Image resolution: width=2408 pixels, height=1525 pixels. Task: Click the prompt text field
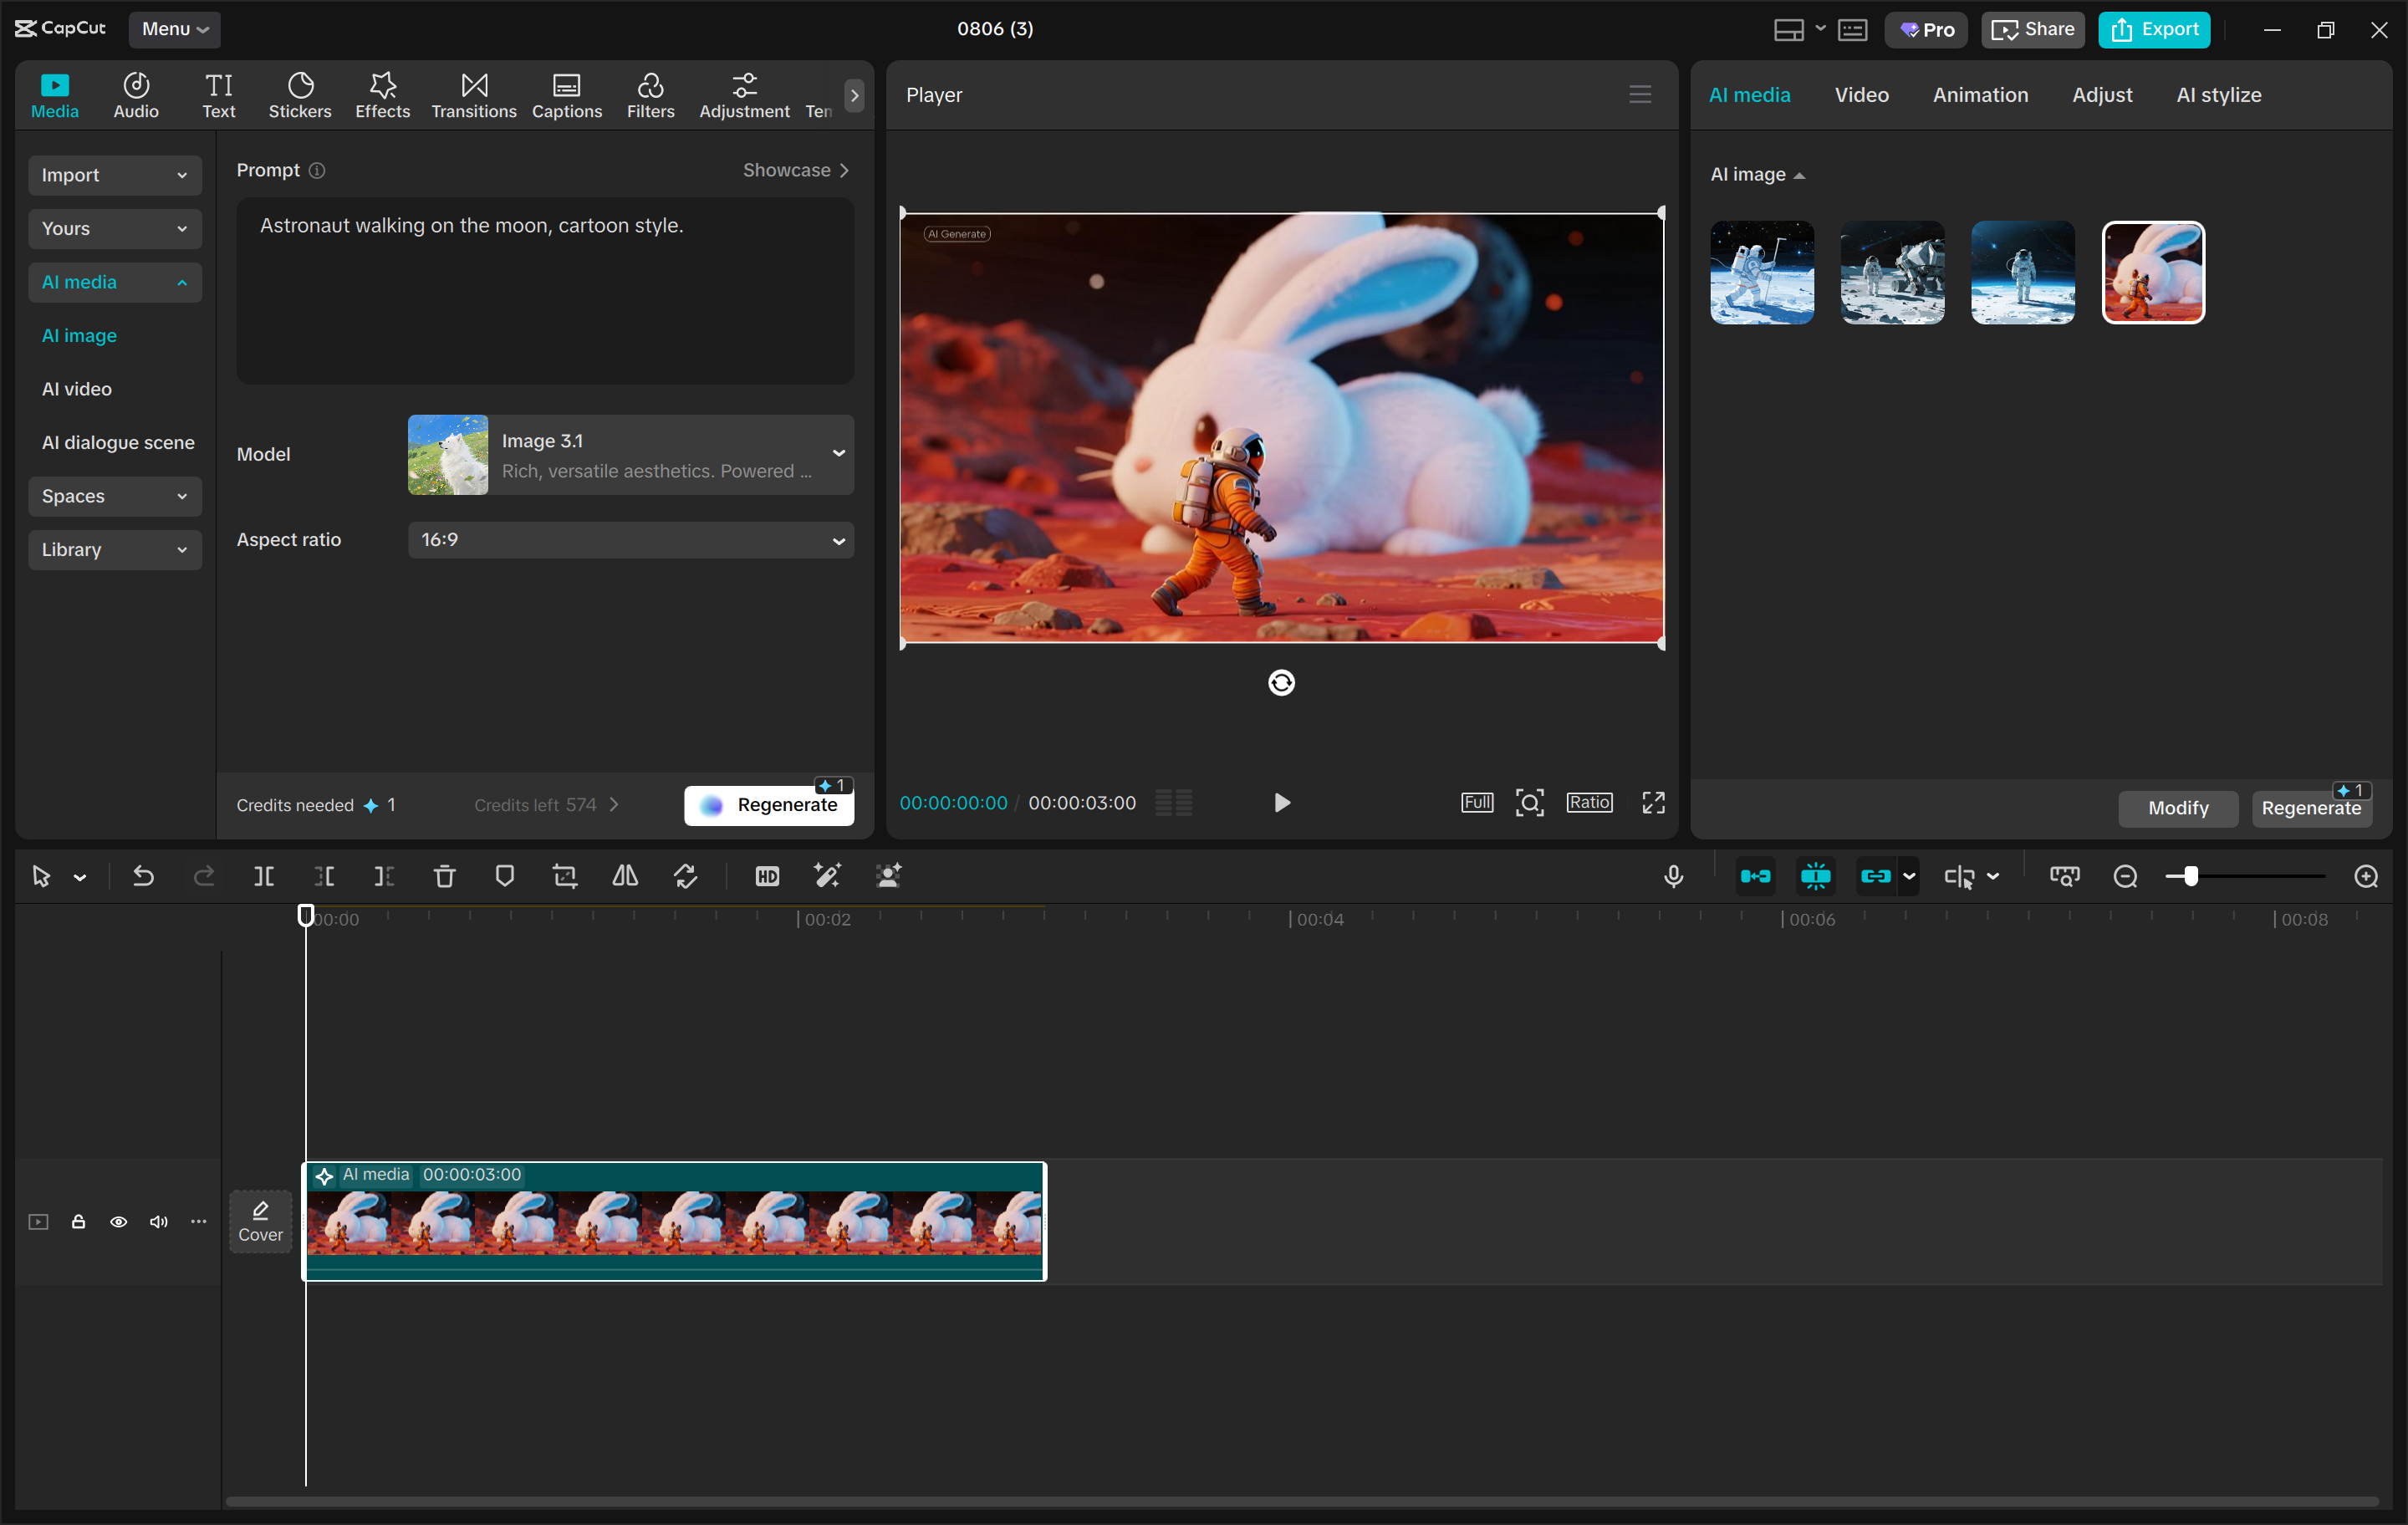pos(545,290)
